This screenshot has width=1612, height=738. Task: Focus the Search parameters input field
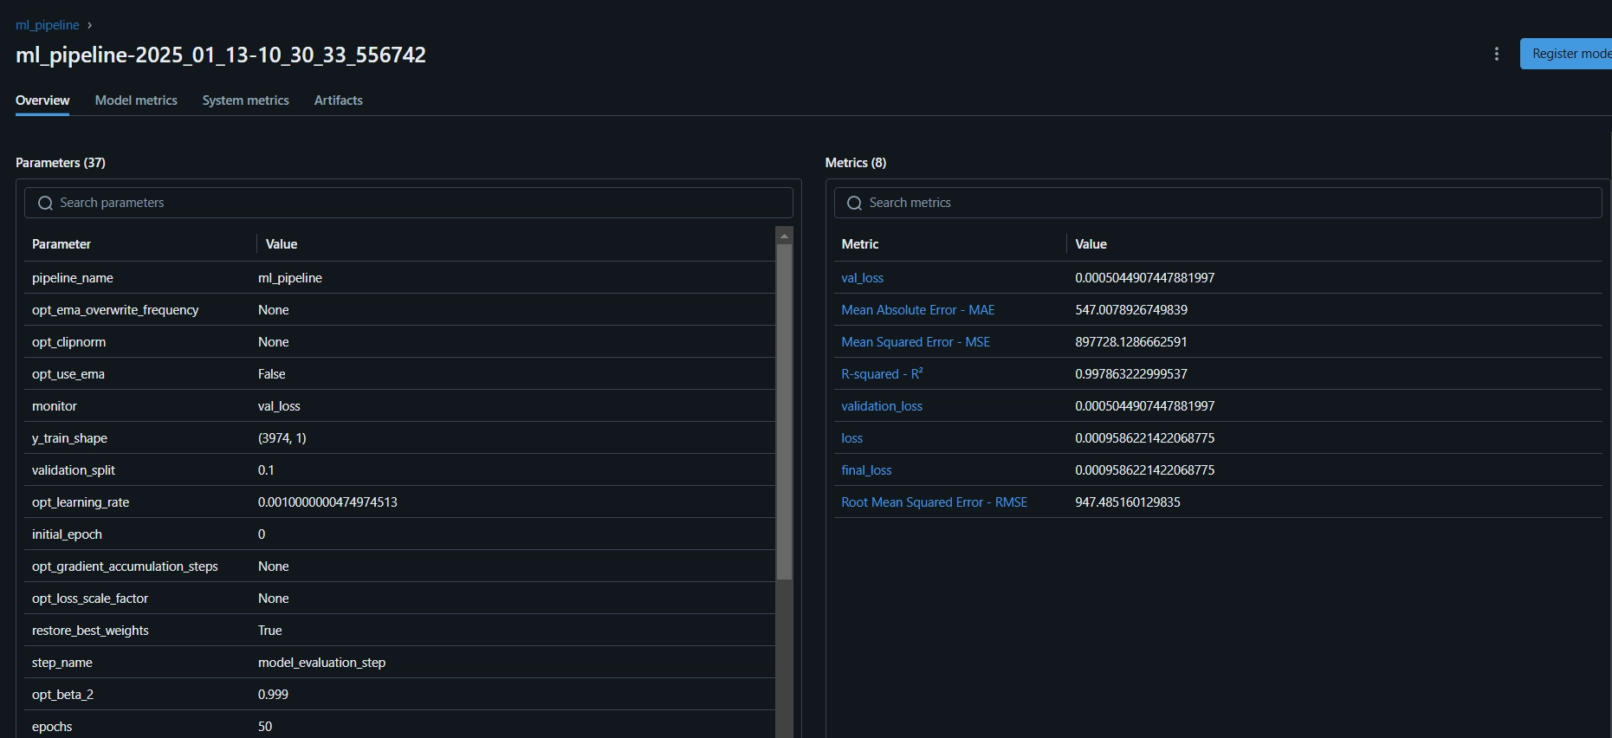(416, 203)
